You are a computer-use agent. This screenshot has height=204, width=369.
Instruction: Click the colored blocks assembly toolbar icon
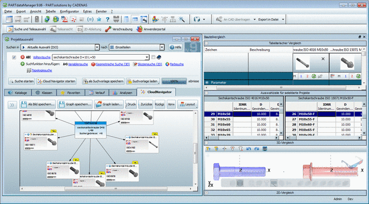tap(155, 19)
